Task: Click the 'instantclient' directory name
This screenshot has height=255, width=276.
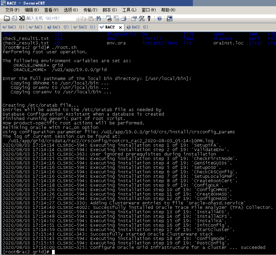Action: (x=160, y=43)
